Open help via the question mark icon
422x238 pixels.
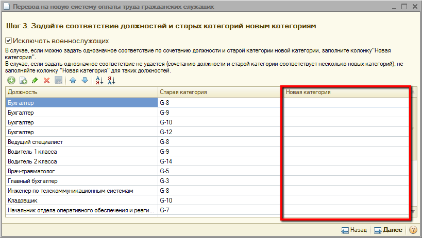(x=413, y=230)
